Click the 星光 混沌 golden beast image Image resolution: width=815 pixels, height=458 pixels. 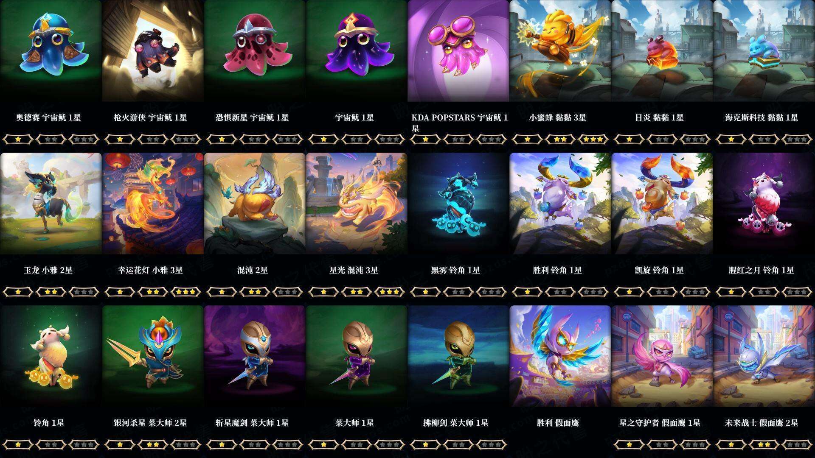pos(356,204)
